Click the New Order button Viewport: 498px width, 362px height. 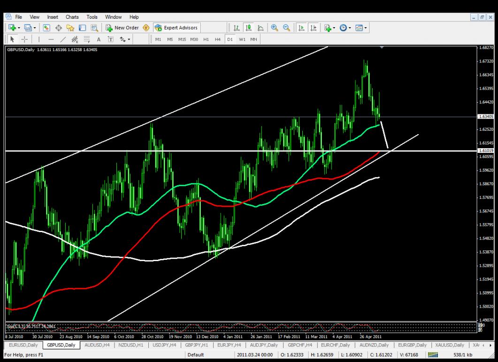coord(122,28)
